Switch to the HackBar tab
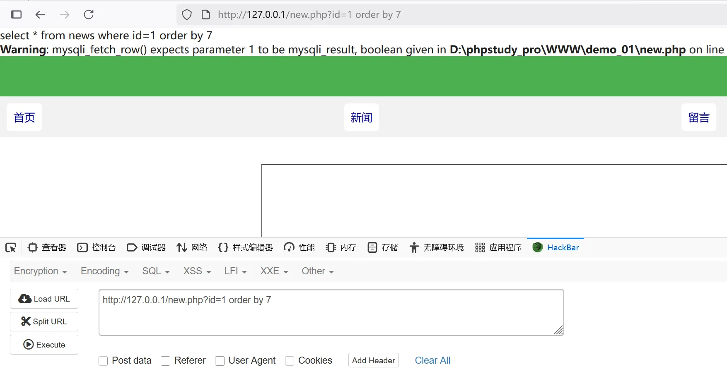This screenshot has width=727, height=386. pos(556,247)
